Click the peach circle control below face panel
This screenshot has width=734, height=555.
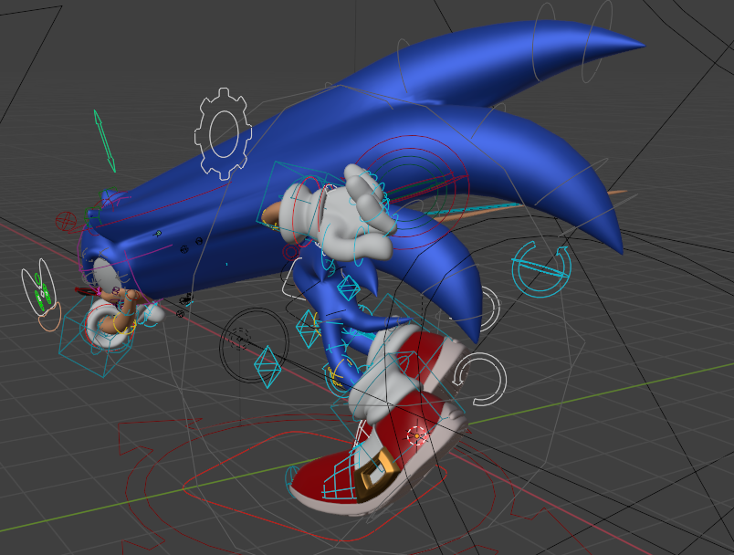49,317
